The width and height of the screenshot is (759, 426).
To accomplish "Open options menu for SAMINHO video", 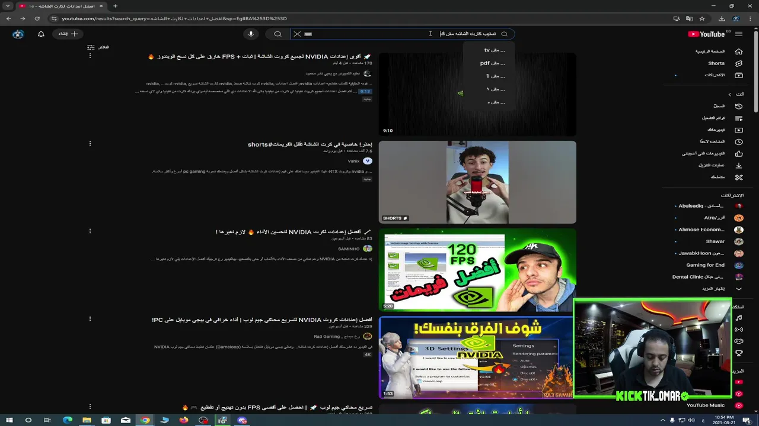I will (90, 231).
